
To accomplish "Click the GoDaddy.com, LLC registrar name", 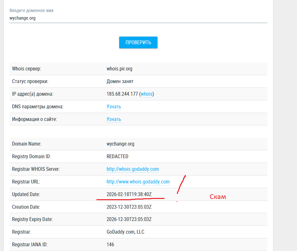I will (125, 232).
